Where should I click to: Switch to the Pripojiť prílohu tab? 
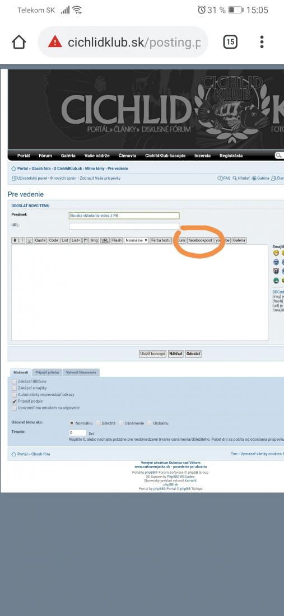point(47,372)
